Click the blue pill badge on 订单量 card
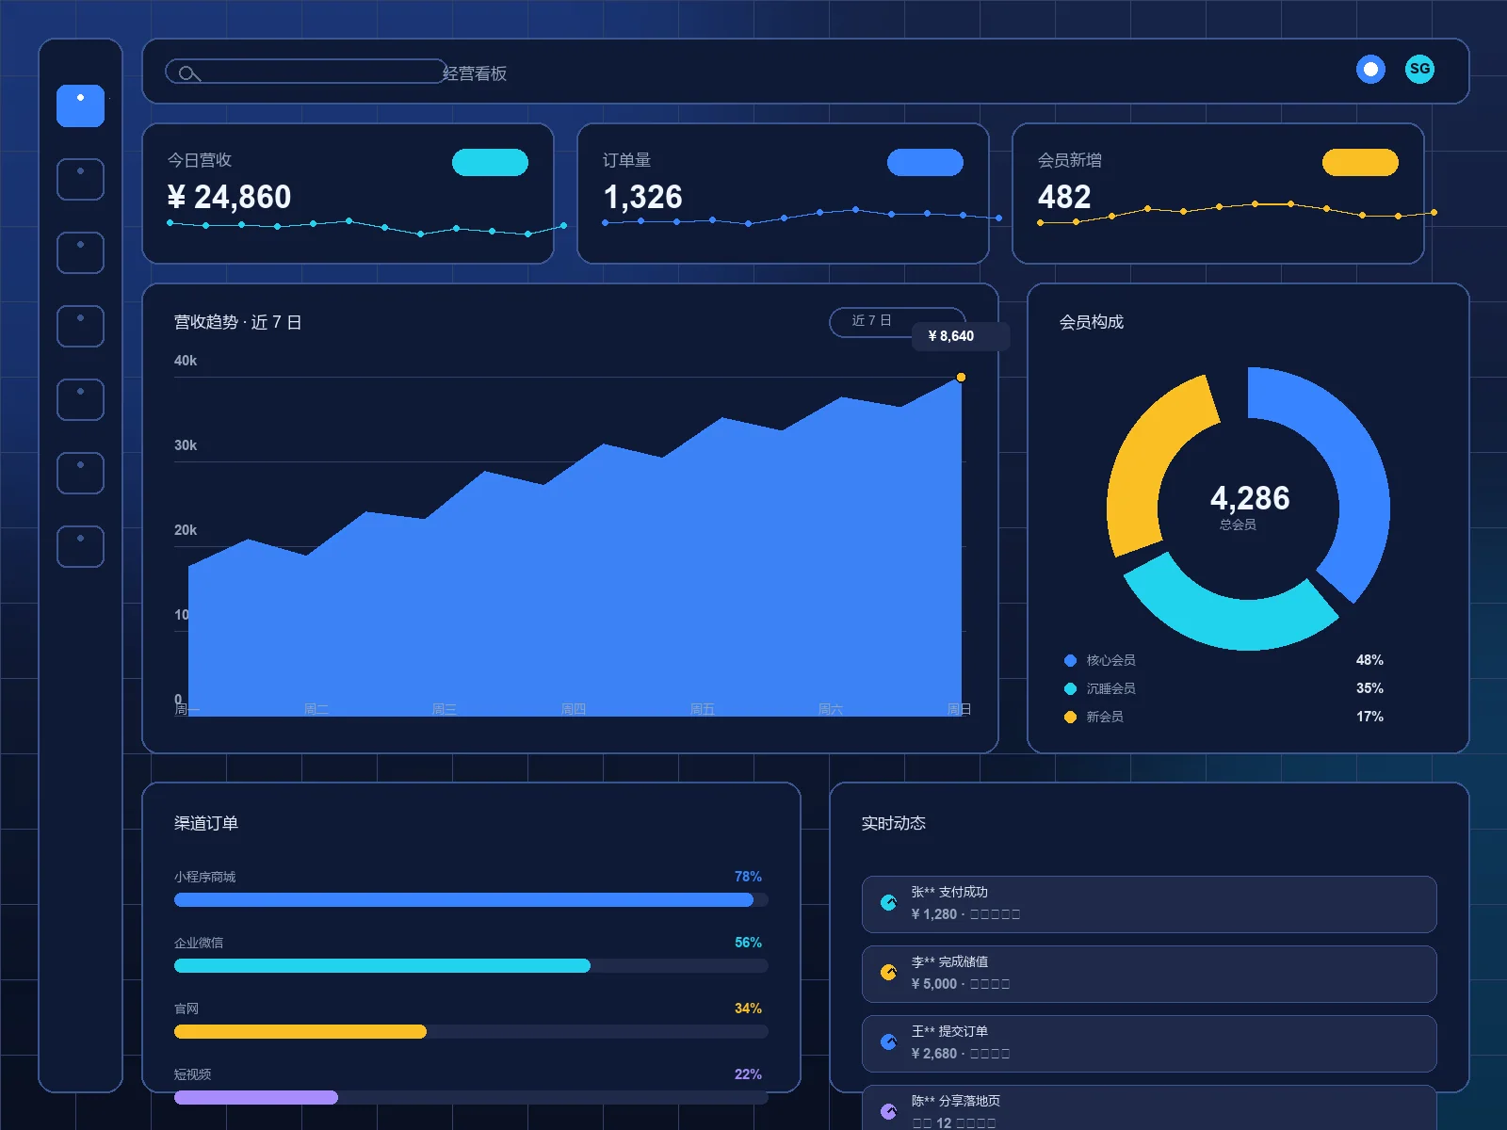 coord(925,162)
